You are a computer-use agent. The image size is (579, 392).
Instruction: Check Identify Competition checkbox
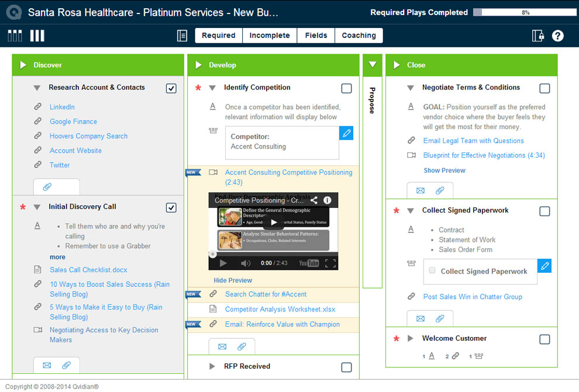346,88
